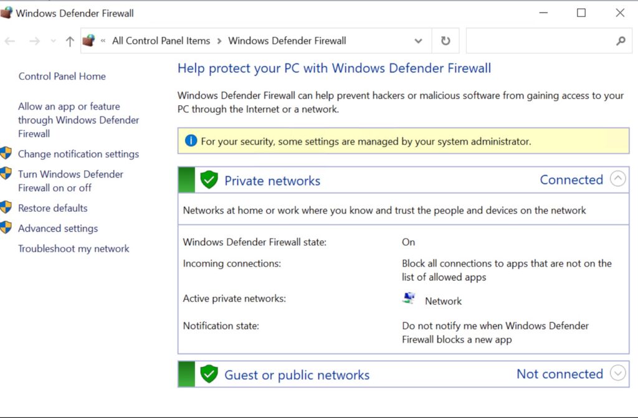Click the green shield beside Guest or public networks

point(209,374)
